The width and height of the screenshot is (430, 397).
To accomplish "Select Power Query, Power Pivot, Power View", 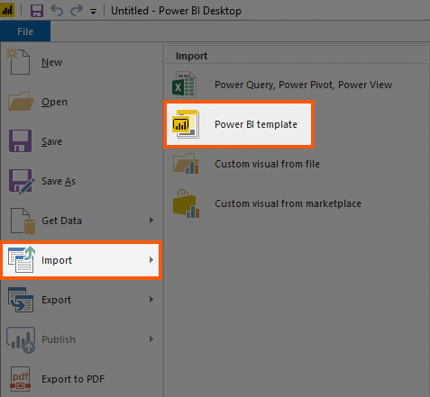I will pyautogui.click(x=304, y=85).
